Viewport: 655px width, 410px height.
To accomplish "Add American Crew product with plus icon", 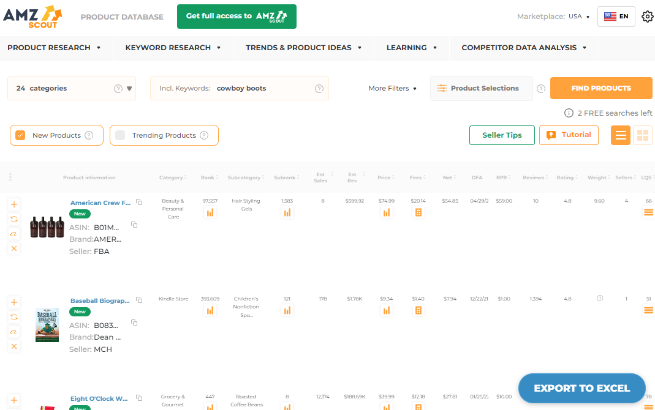I will click(x=13, y=204).
